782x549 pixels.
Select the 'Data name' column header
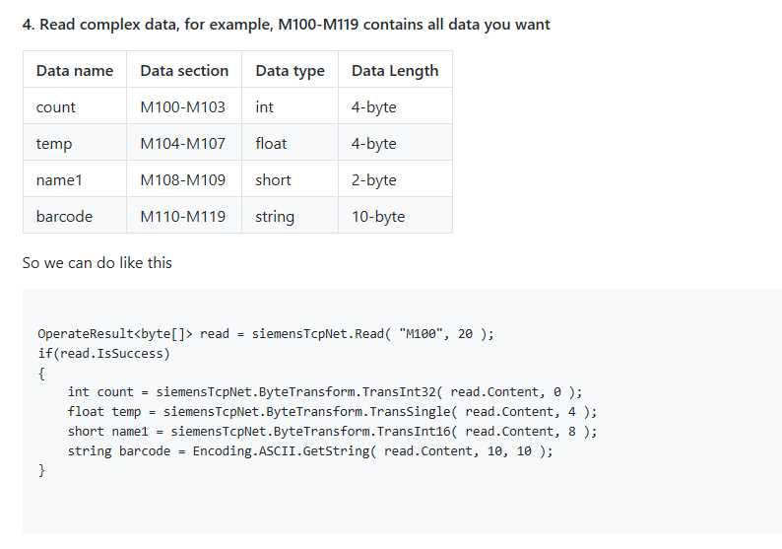[75, 70]
